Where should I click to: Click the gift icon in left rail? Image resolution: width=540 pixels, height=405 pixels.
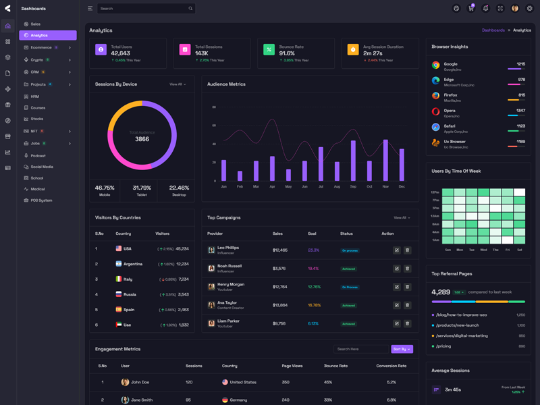[x=8, y=105]
